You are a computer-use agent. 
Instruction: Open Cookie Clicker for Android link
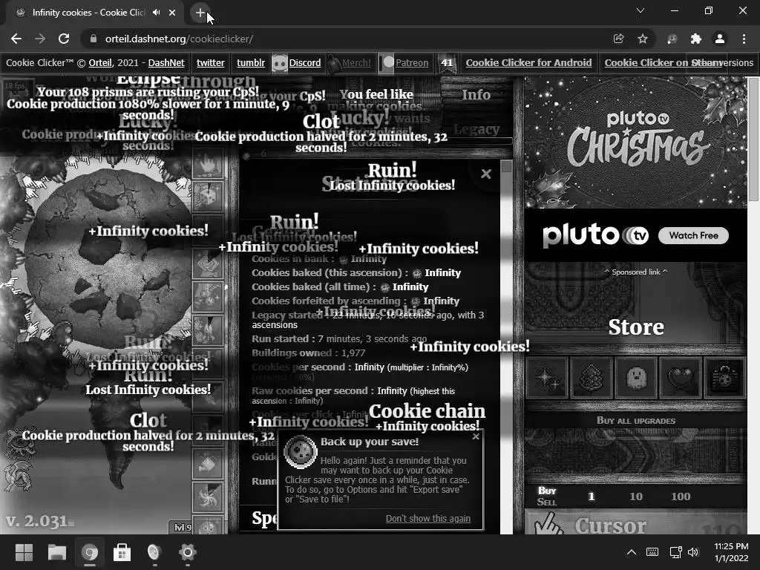coord(528,62)
